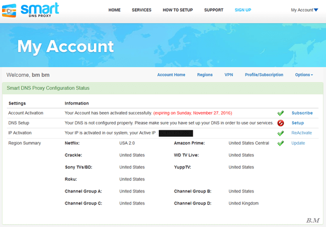Click the 'United Kingdom' region value
The image size is (326, 227).
click(x=243, y=203)
